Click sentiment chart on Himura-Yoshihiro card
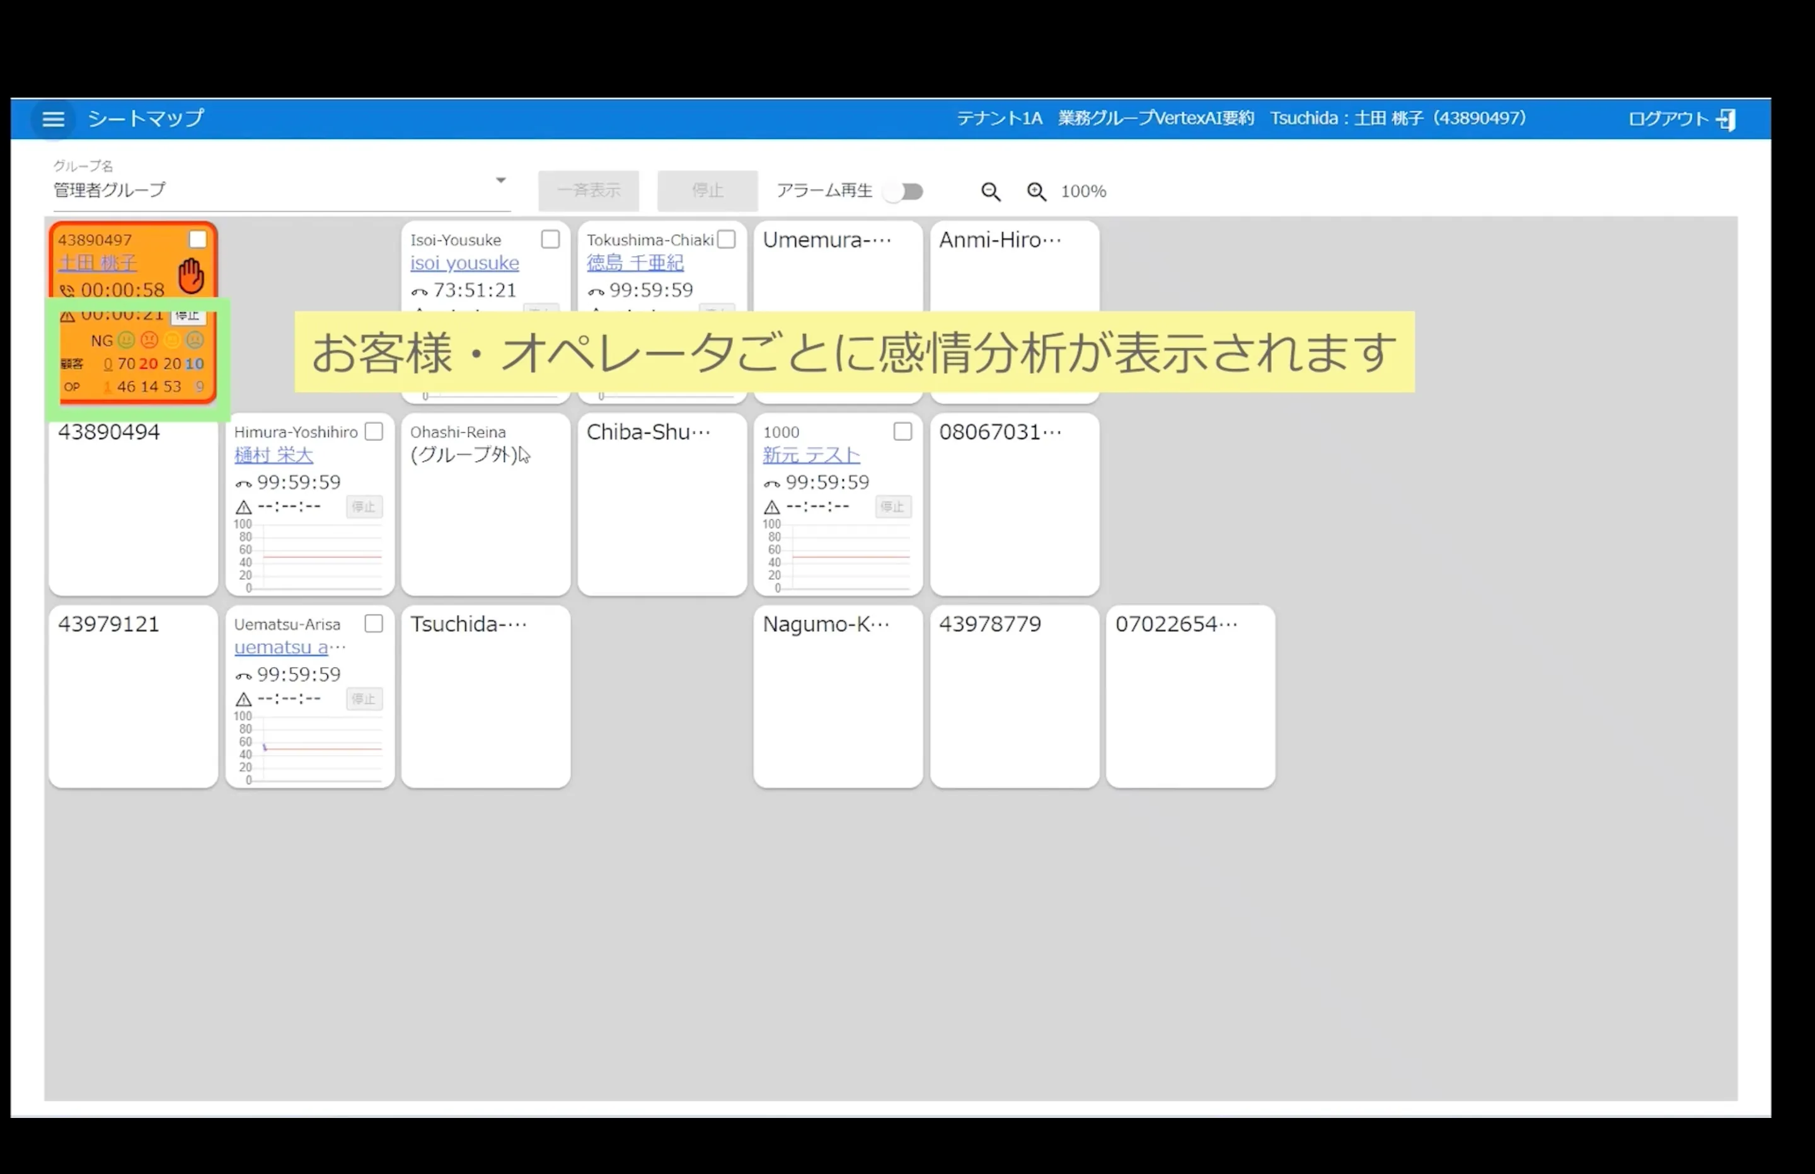Image resolution: width=1815 pixels, height=1174 pixels. pyautogui.click(x=309, y=557)
